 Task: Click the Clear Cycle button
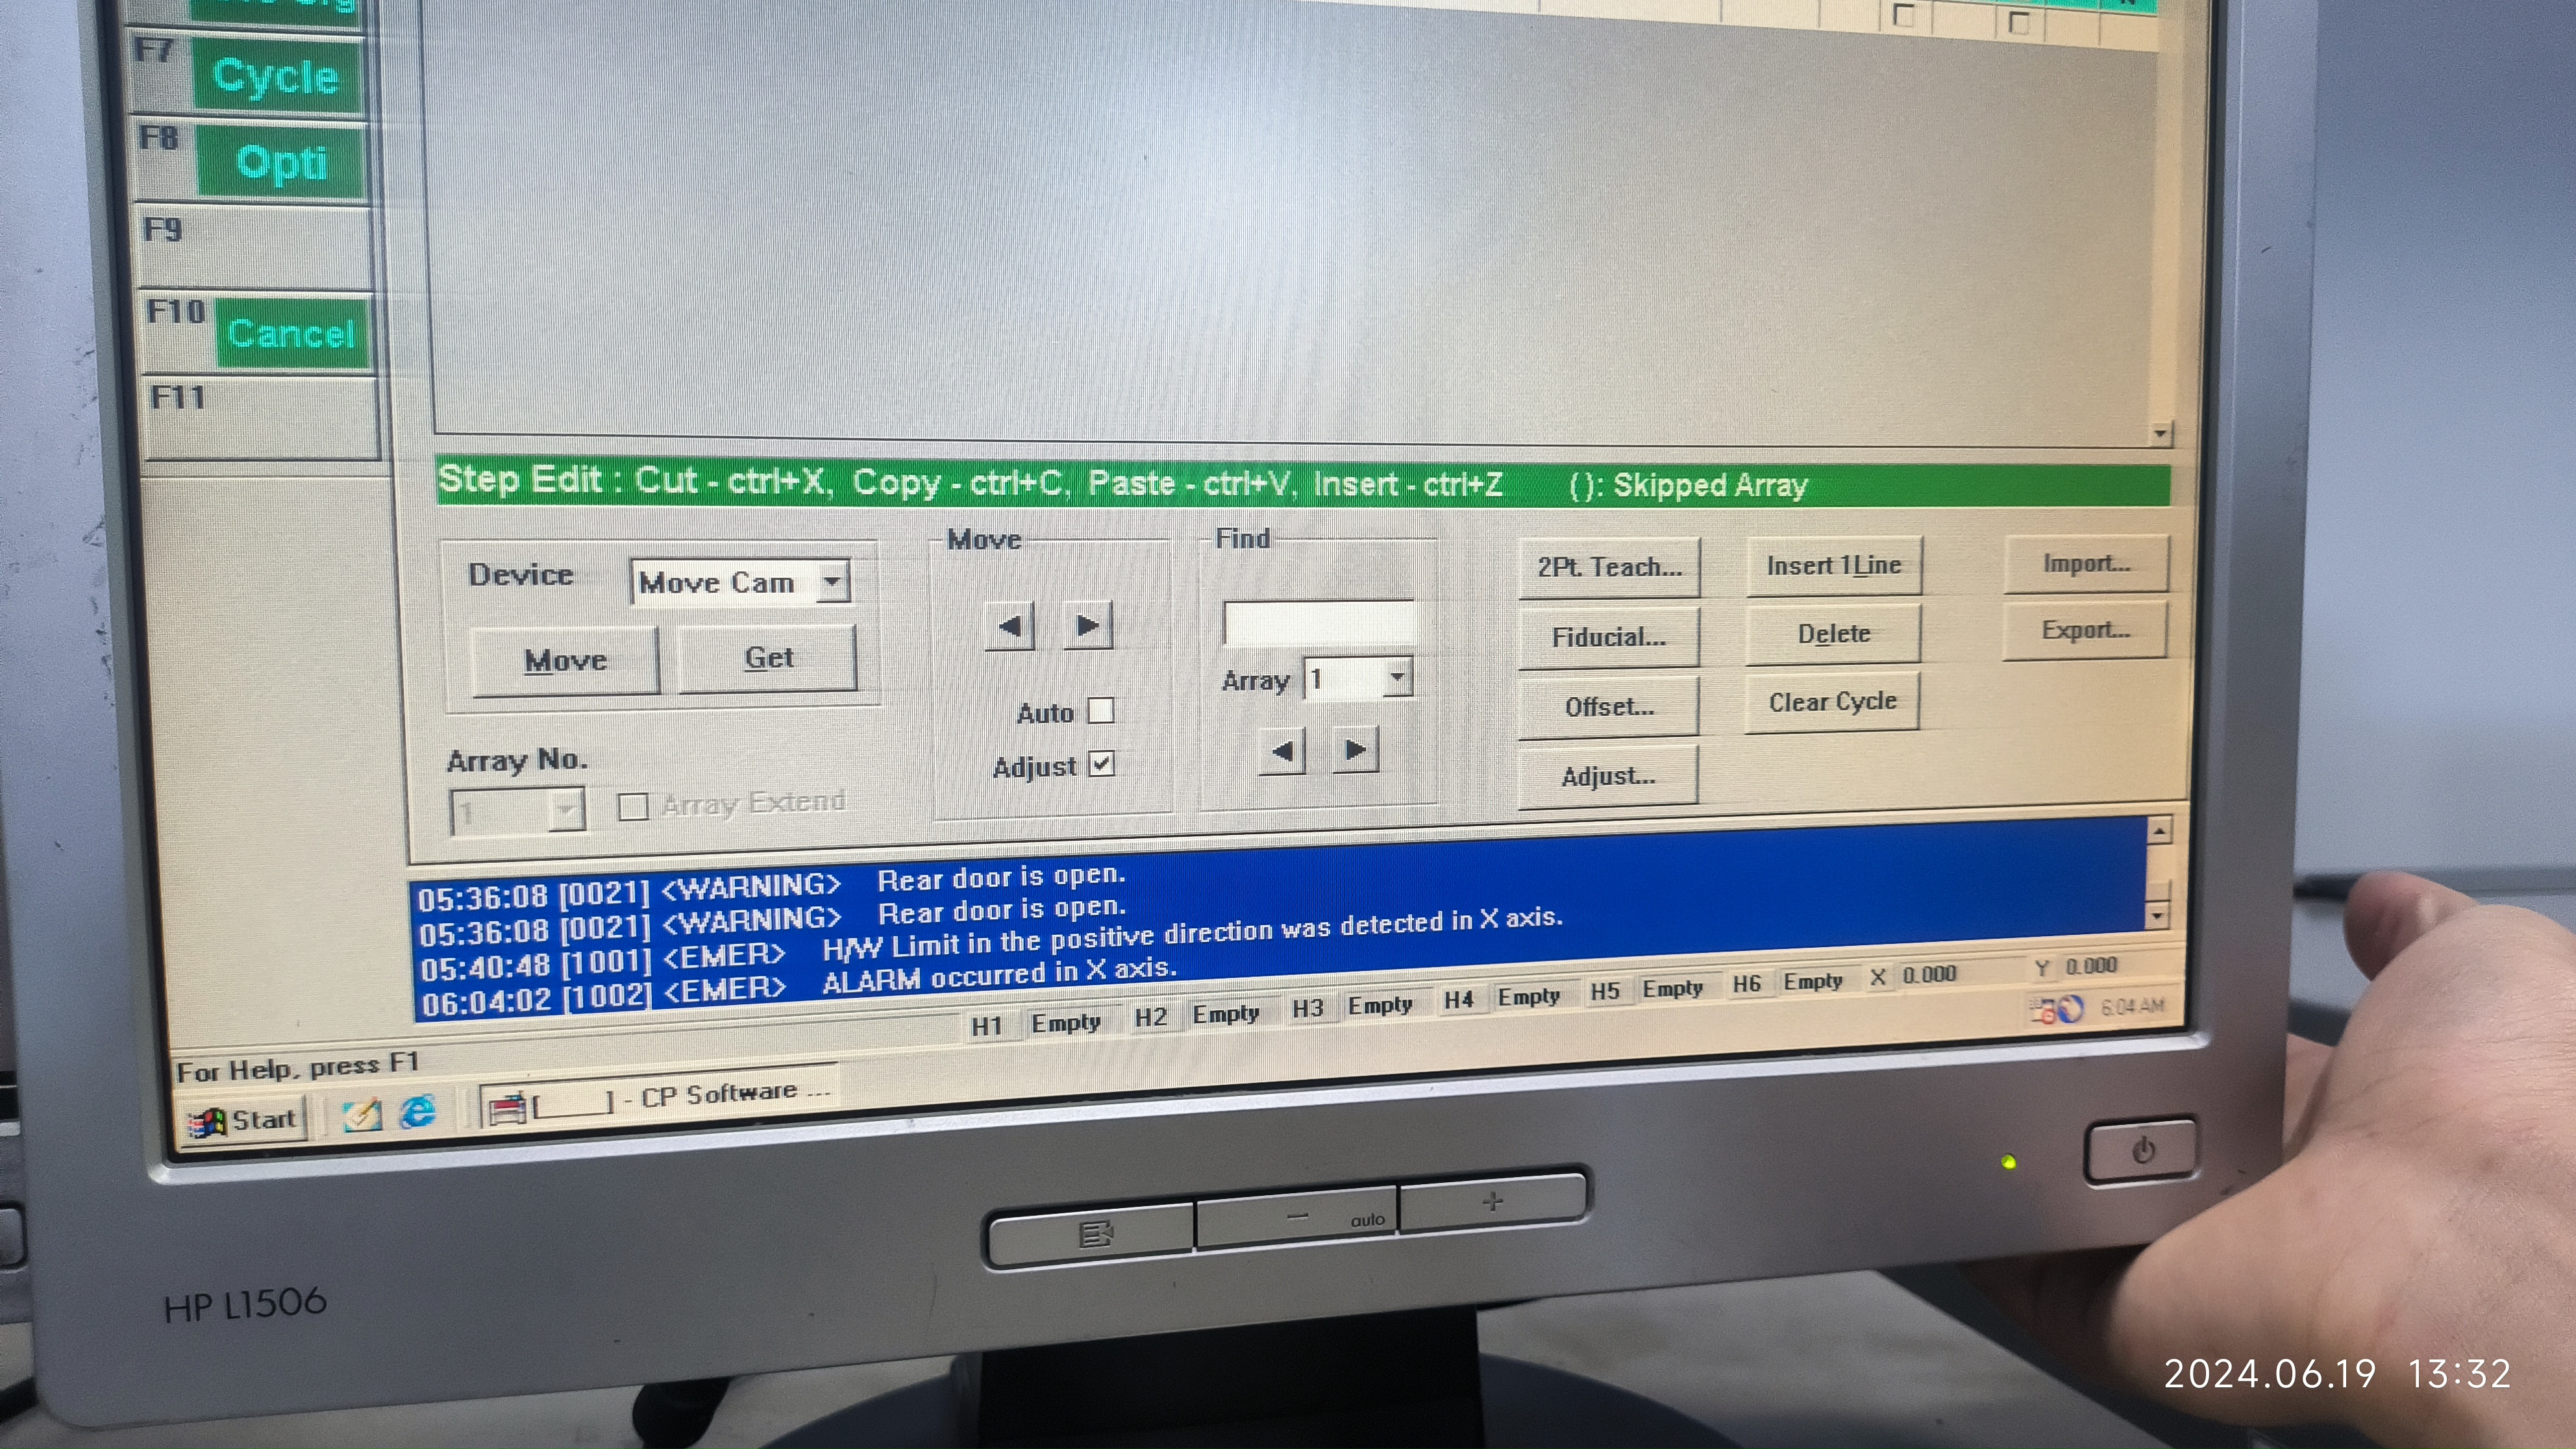click(x=1832, y=702)
